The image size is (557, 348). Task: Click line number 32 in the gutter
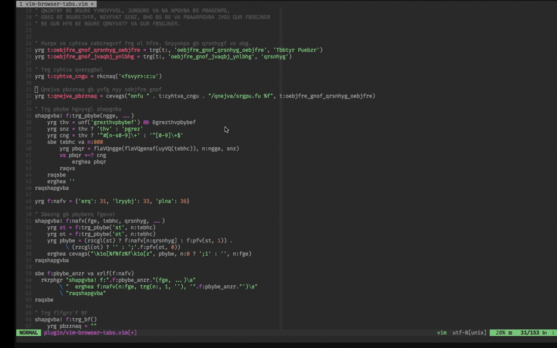28,96
